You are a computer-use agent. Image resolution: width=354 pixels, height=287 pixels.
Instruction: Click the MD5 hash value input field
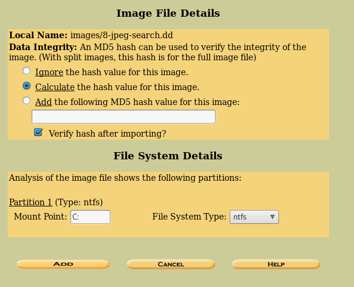(x=124, y=117)
